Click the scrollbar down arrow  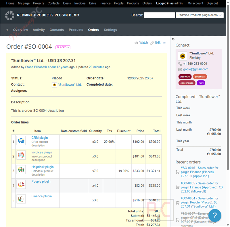click(x=228, y=225)
